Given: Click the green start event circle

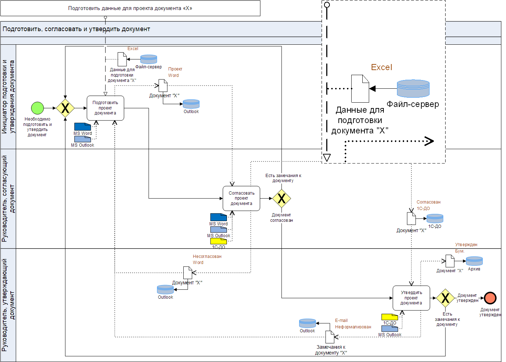Looking at the screenshot, I should pos(38,108).
